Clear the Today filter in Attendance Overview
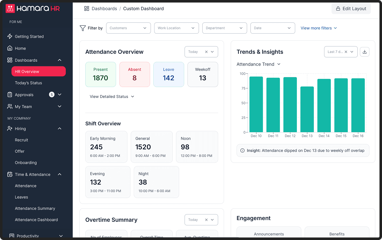 206,52
